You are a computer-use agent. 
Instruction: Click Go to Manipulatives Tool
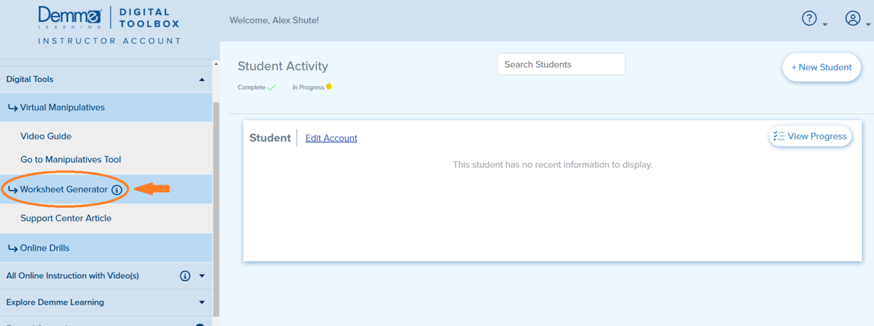[x=70, y=160]
